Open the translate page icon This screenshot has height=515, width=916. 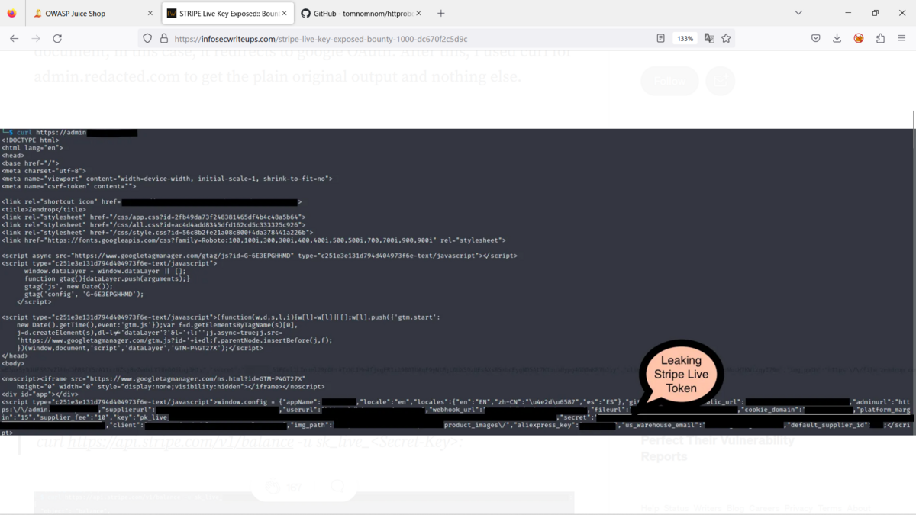point(709,38)
